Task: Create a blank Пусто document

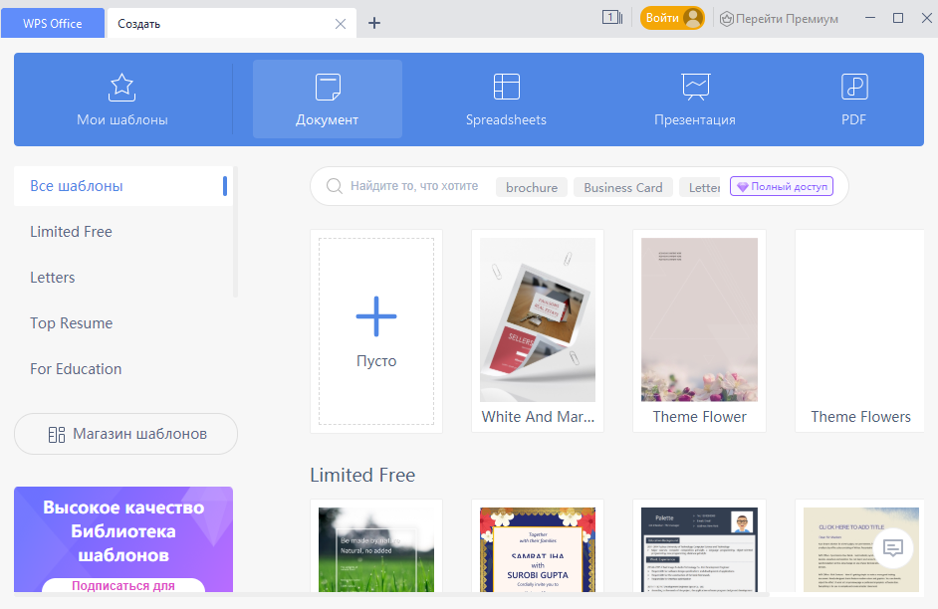Action: tap(376, 330)
